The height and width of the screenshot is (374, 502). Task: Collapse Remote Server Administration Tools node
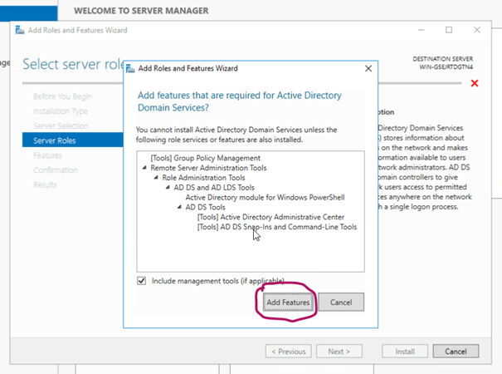(146, 167)
